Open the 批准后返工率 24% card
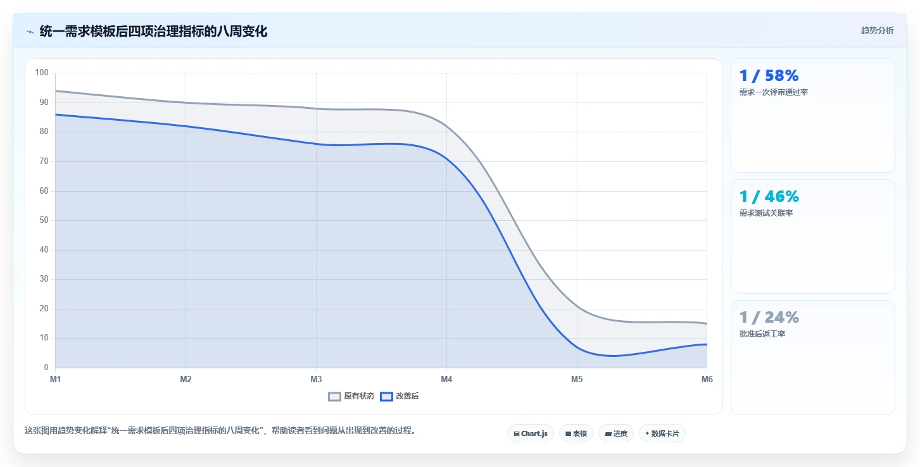The height and width of the screenshot is (467, 920). tap(812, 358)
